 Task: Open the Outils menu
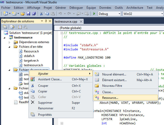[x=119, y=8]
